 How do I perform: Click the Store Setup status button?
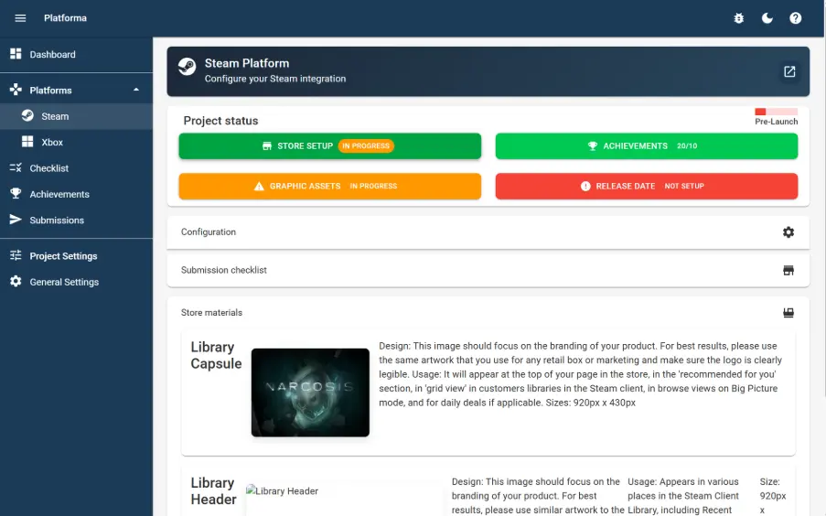[x=329, y=146]
